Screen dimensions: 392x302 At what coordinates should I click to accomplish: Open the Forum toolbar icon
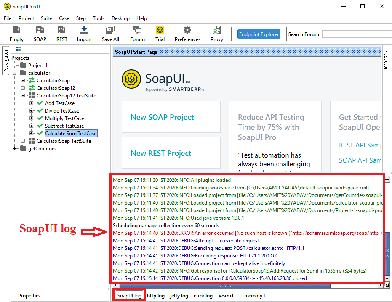point(137,34)
